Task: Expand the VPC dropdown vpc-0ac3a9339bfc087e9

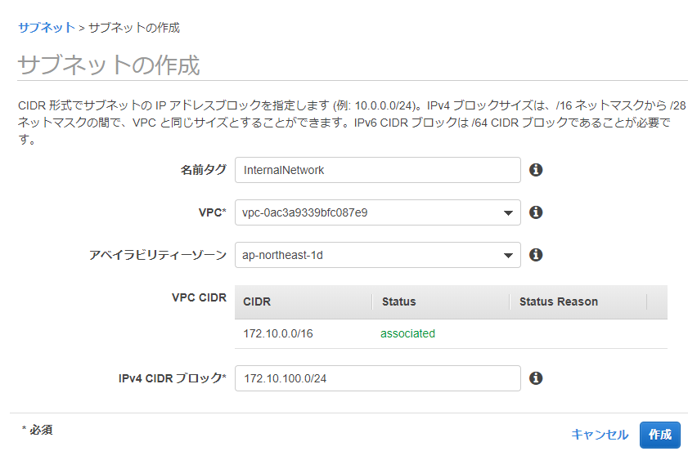Action: click(377, 212)
